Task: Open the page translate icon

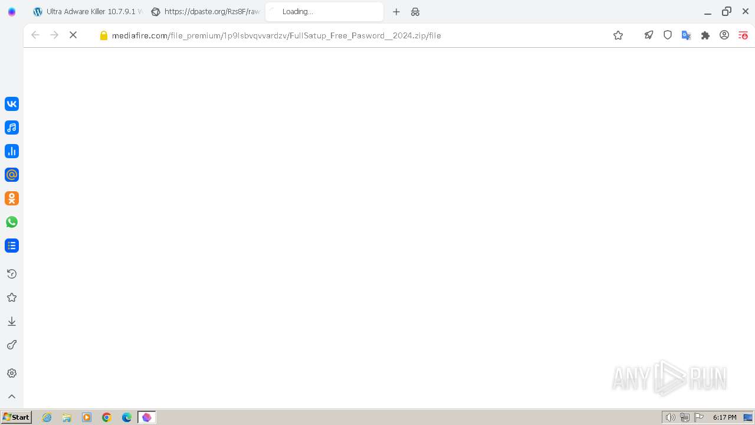Action: [x=687, y=35]
